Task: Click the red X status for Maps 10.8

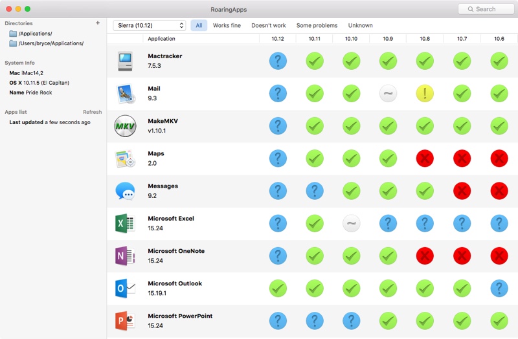Action: (425, 159)
